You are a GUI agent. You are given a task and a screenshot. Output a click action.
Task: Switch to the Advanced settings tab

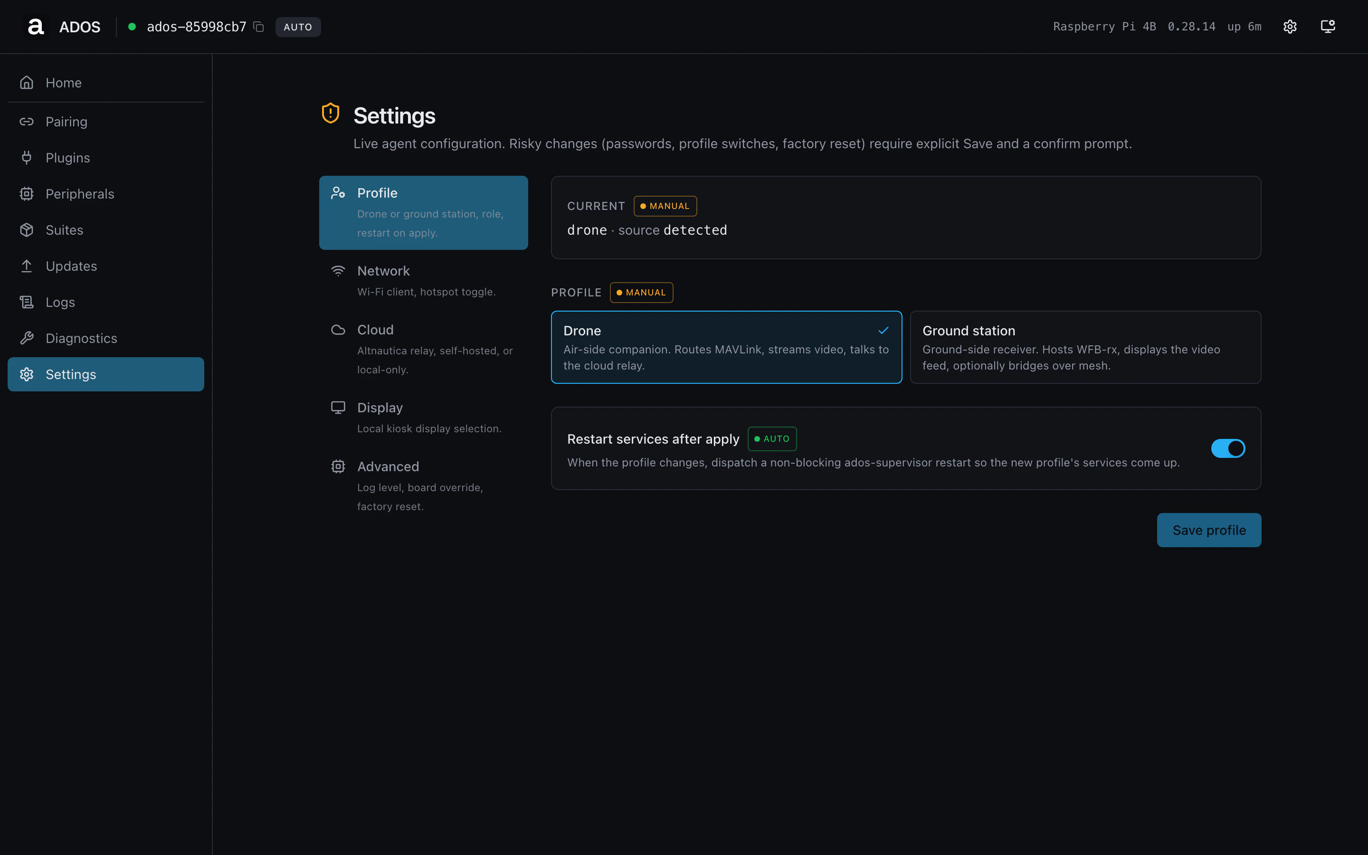[423, 486]
